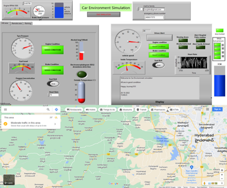Click the Engine RPM value stepper
This screenshot has height=188, width=227.
pos(23,3)
